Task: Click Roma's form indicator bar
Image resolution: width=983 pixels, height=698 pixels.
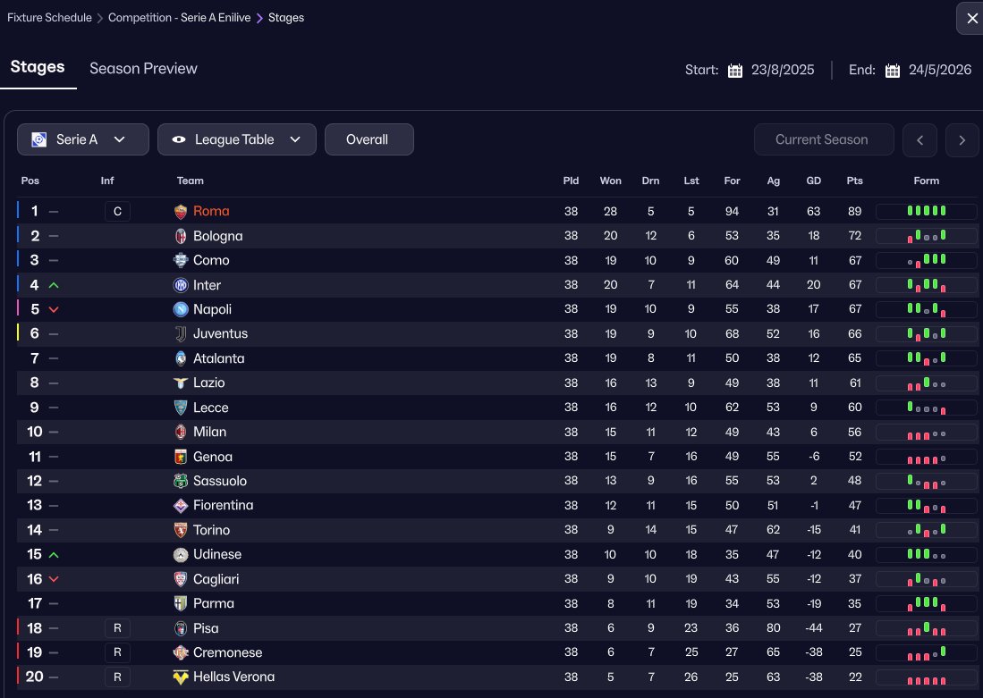Action: click(x=926, y=212)
